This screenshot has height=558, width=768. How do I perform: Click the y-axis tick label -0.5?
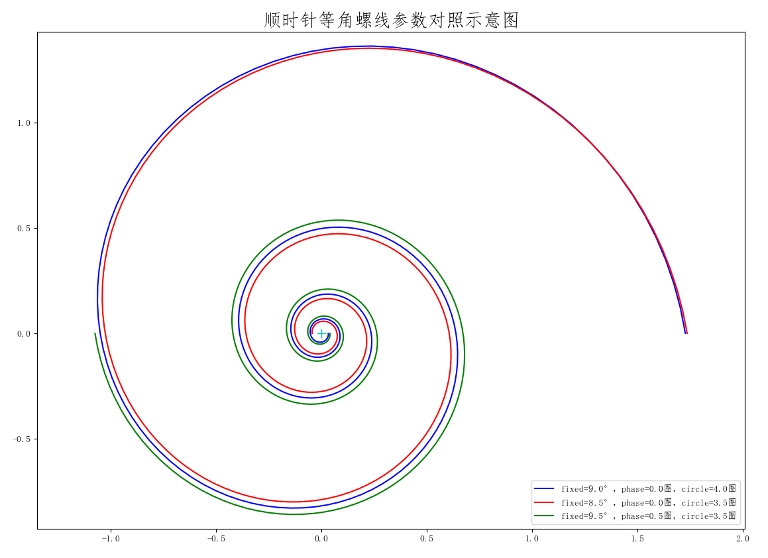(21, 439)
